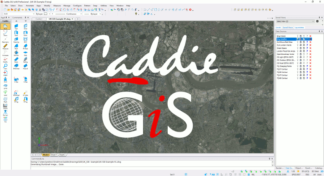
Task: Select the V-Sec command
Action: (16, 80)
